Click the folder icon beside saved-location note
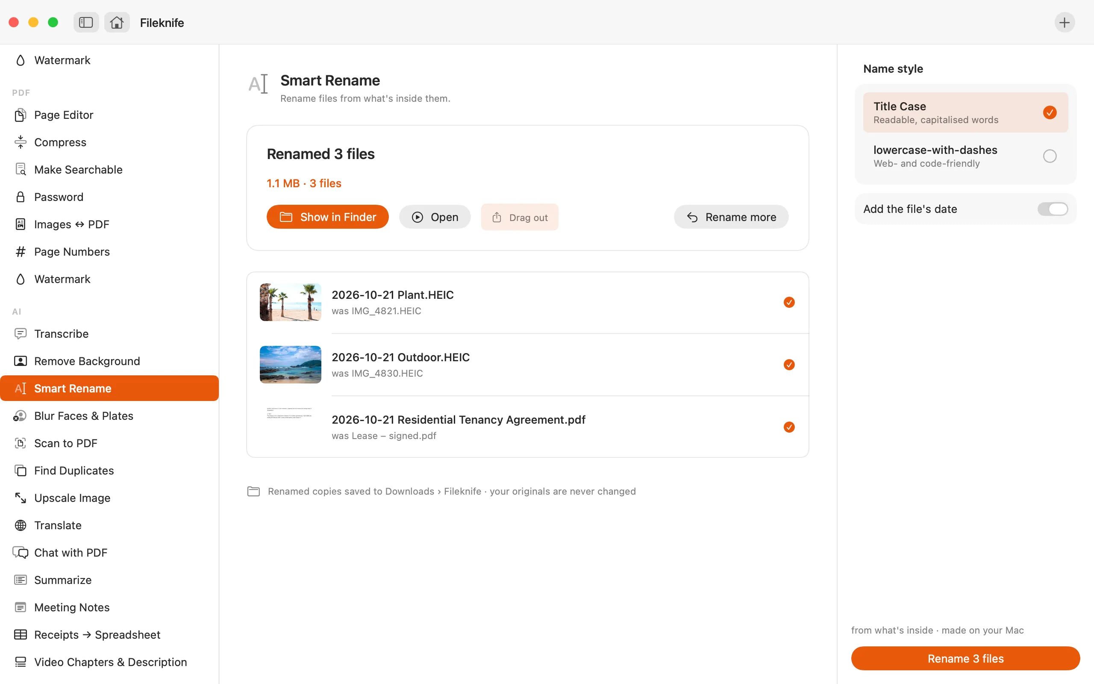The height and width of the screenshot is (684, 1094). [x=253, y=491]
